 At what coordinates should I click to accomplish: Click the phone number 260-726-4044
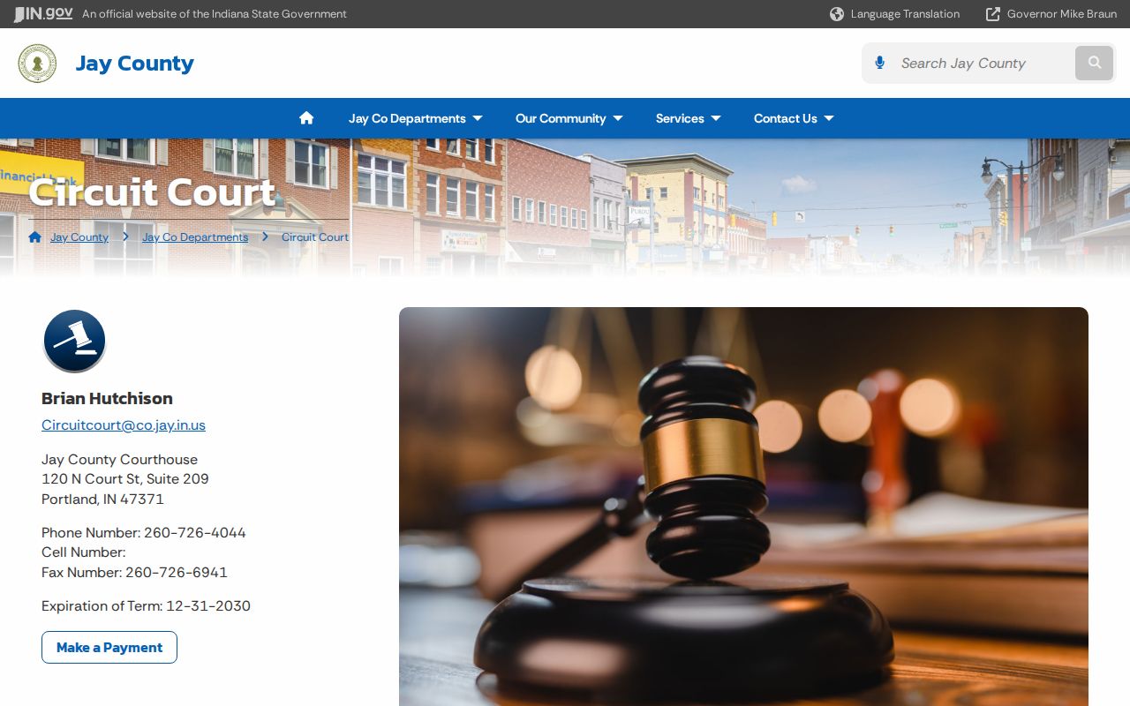pos(195,533)
